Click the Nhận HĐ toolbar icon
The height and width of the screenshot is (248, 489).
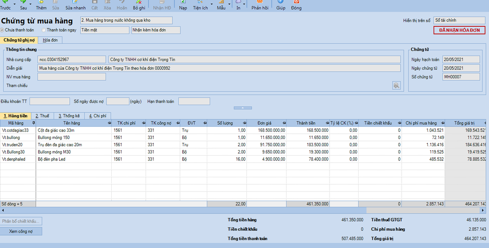pos(162,5)
